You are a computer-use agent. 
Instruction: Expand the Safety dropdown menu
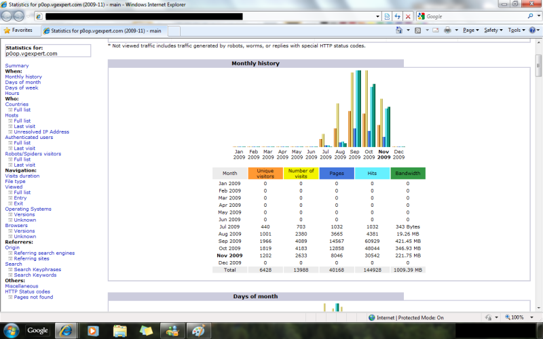pyautogui.click(x=493, y=31)
